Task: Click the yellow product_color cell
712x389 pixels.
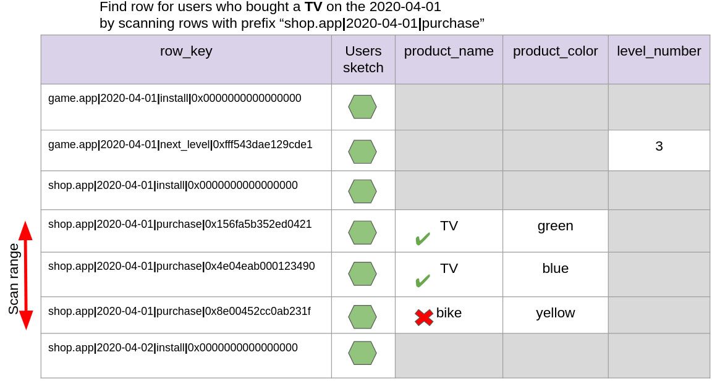Action: (x=556, y=315)
